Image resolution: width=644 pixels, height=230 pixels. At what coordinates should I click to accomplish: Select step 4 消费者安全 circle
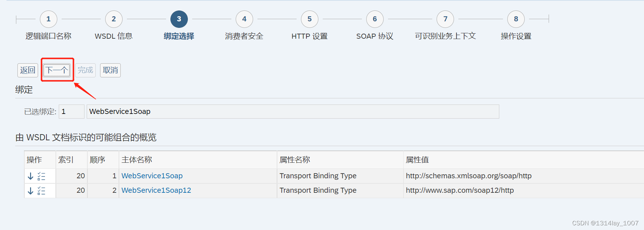(244, 19)
